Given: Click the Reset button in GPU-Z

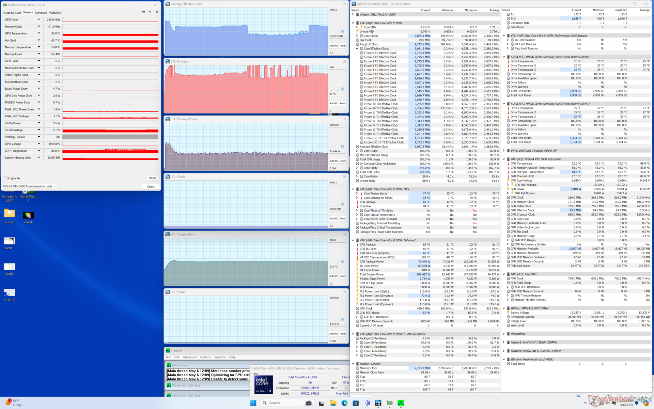Looking at the screenshot, I should tap(152, 178).
